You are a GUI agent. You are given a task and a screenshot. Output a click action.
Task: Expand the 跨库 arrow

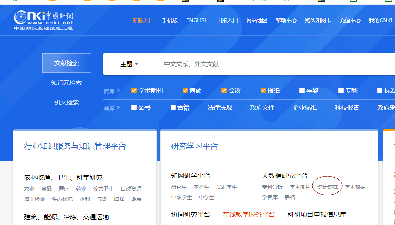point(119,90)
